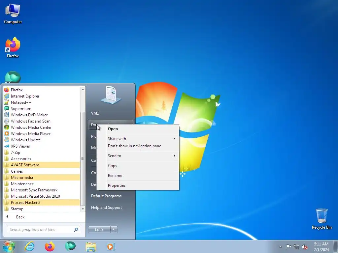Click the muted volume tray icon
338x253 pixels.
pos(305,247)
